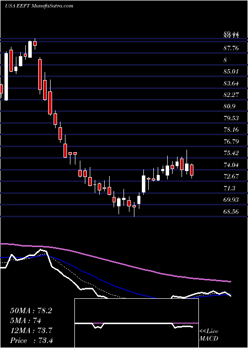Click the 76.79 price level label
The width and height of the screenshot is (248, 348).
pos(231,141)
